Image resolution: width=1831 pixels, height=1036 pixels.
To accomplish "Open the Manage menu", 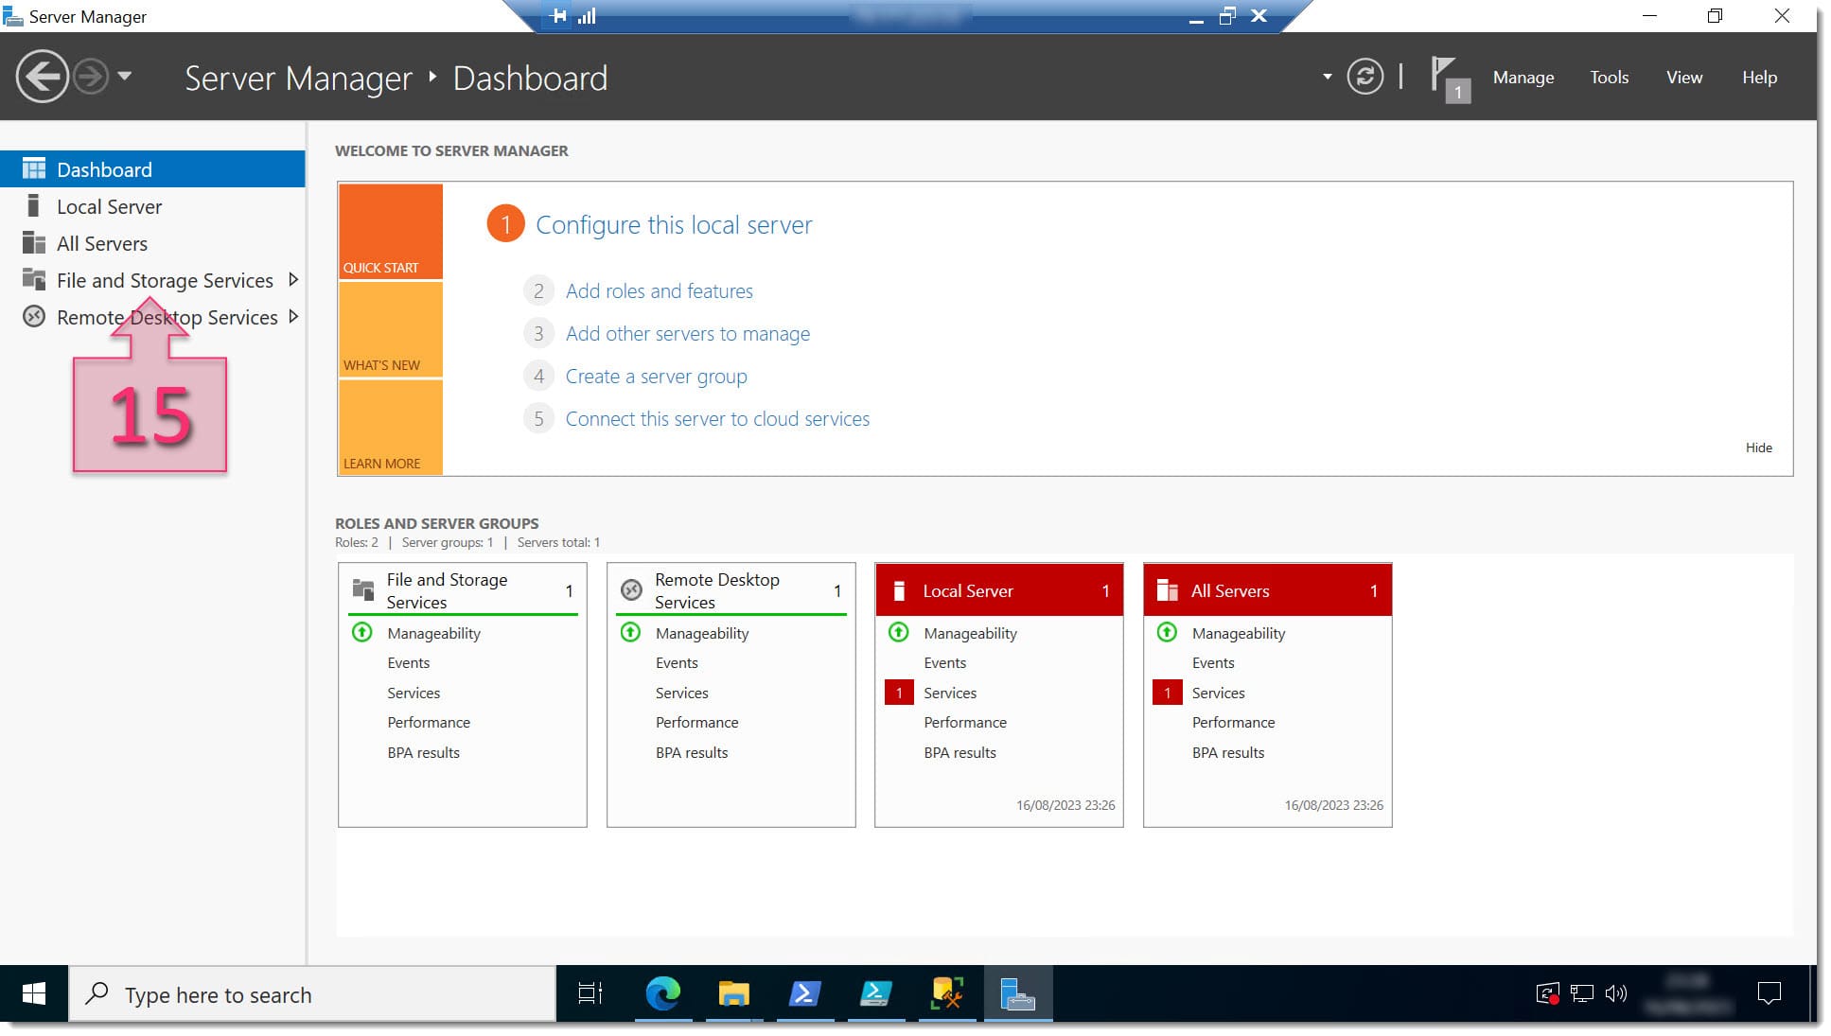I will coord(1523,78).
